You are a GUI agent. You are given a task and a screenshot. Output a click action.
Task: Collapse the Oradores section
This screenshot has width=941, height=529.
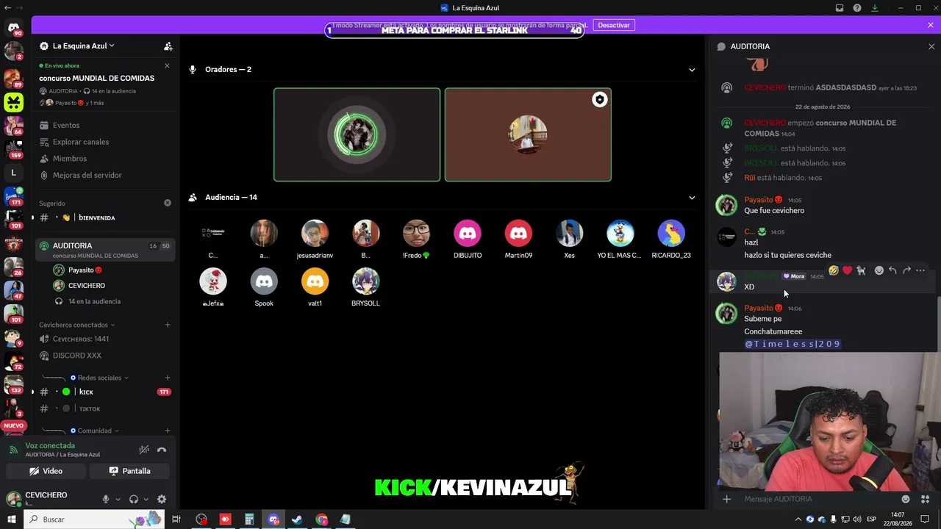[692, 70]
